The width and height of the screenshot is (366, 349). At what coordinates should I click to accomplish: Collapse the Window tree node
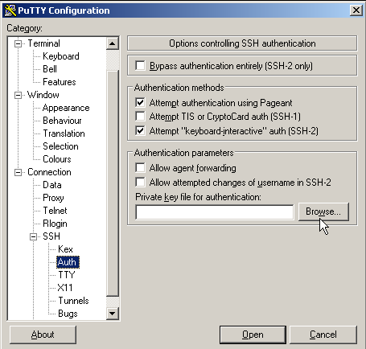click(18, 95)
